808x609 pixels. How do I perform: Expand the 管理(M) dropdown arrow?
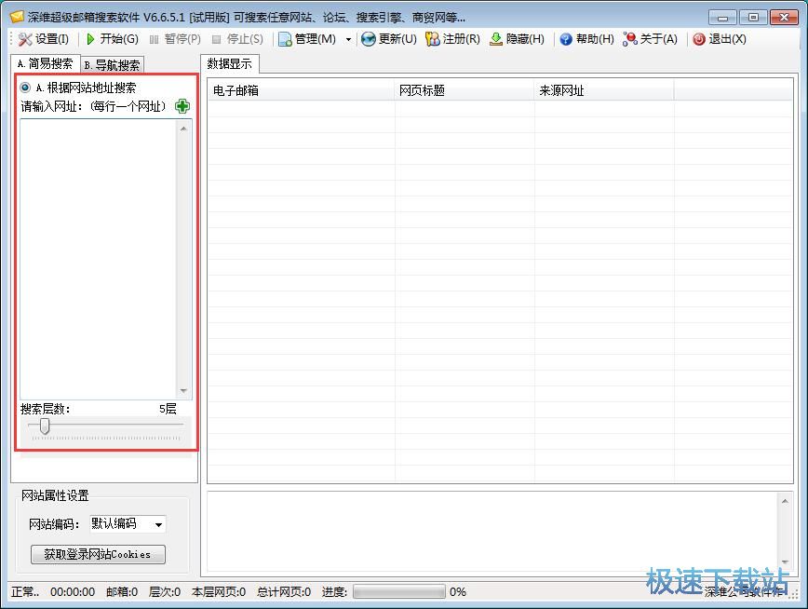(x=348, y=39)
